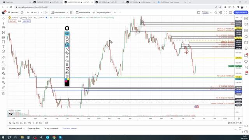The width and height of the screenshot is (249, 140).
Task: Open the Симулятор рынка bar replay
Action: click(x=102, y=12)
